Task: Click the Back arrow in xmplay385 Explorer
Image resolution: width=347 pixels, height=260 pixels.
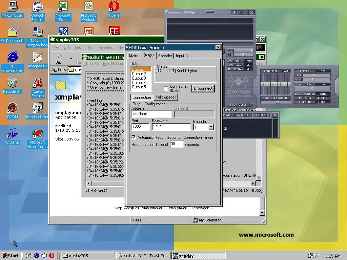Action: click(59, 59)
